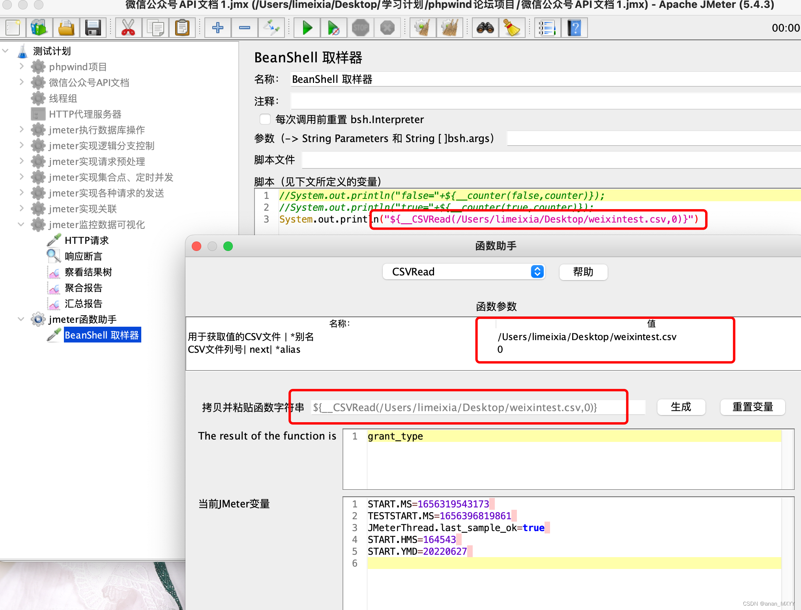This screenshot has width=801, height=610.
Task: Collapse the jmeter监控数据可视化 node
Action: point(21,225)
